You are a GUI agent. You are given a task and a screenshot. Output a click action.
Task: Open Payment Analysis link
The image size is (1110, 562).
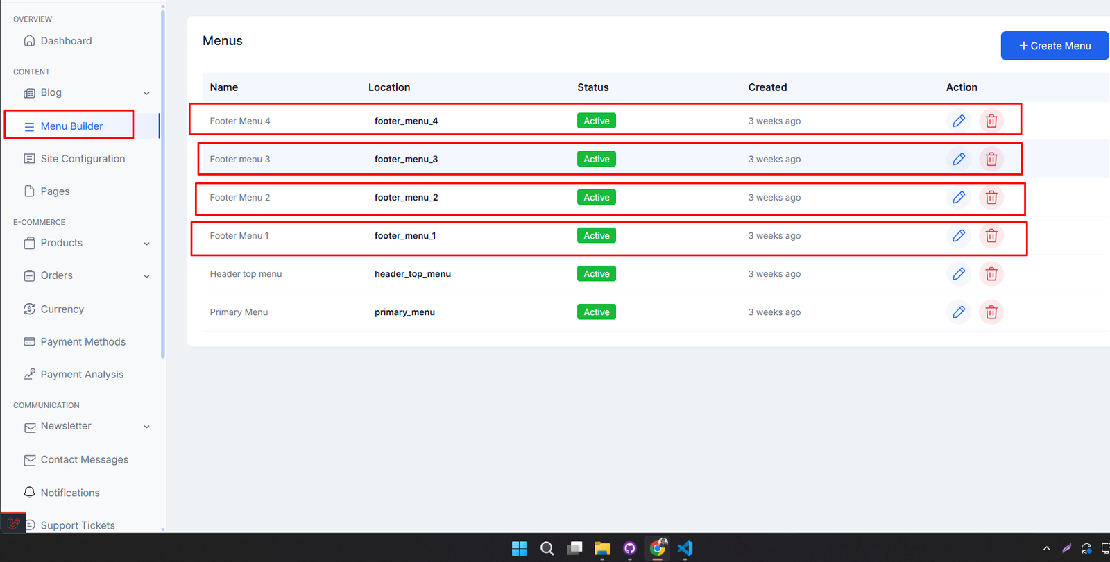(x=82, y=375)
